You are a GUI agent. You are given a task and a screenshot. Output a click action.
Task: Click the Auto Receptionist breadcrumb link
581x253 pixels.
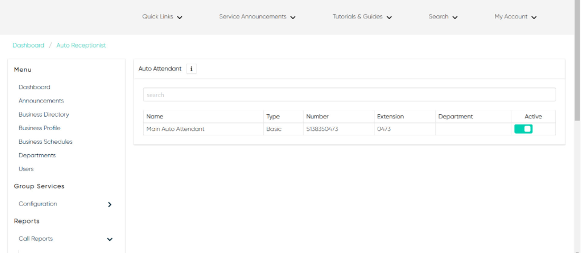point(81,45)
